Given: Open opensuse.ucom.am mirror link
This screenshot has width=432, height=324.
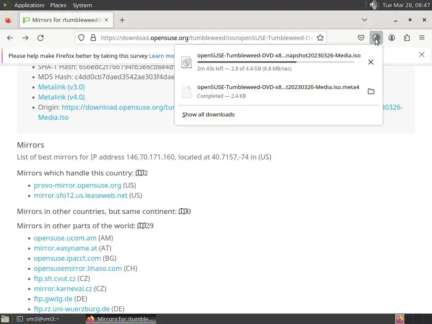Looking at the screenshot, I should (65, 238).
